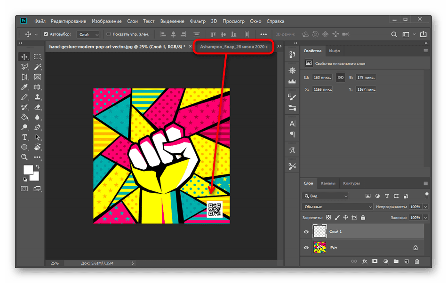Select the Magic Wand tool

click(37, 67)
